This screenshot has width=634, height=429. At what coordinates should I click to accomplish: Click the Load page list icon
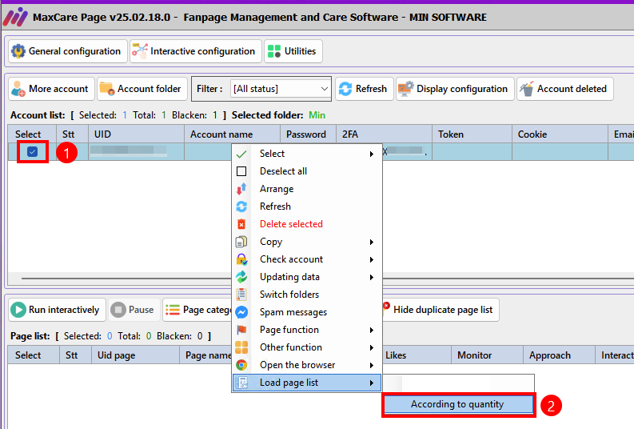click(242, 383)
